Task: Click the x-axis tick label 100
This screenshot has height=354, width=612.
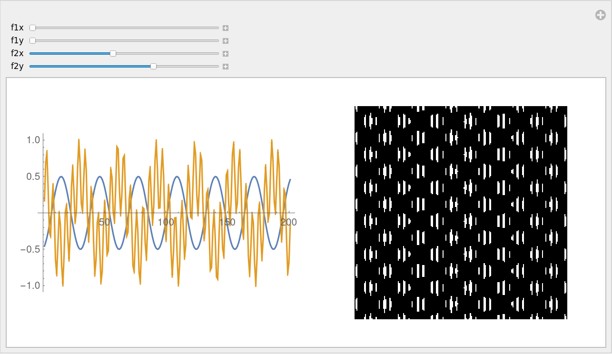Action: 166,222
